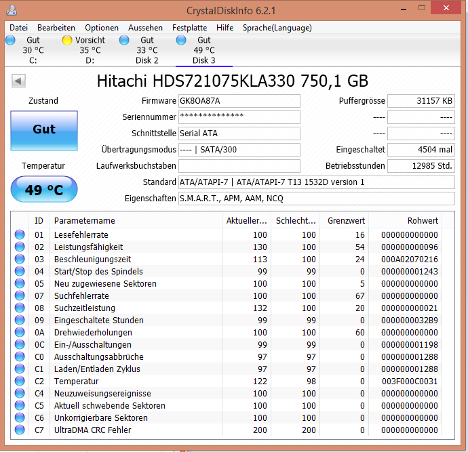Select the D: drive with Vorsicht status
Image resolution: width=468 pixels, height=452 pixels.
tap(90, 50)
